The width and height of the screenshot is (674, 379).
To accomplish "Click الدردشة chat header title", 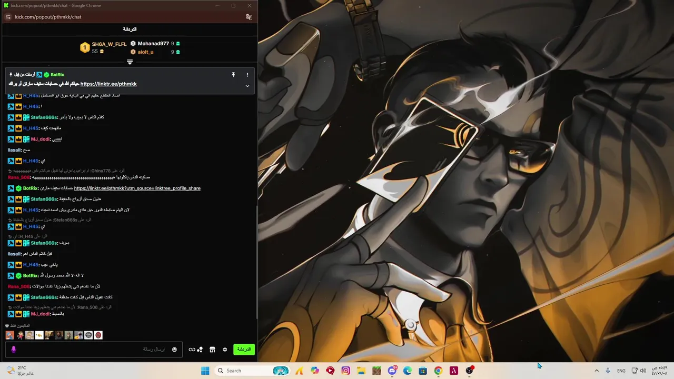I will 130,29.
